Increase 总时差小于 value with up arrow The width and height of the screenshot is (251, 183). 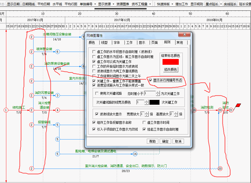pos(158,92)
